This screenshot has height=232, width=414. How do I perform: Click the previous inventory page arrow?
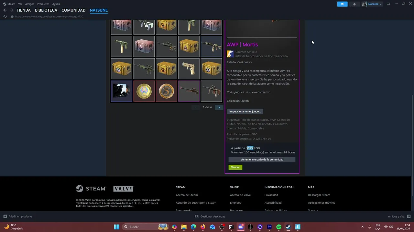tap(195, 107)
